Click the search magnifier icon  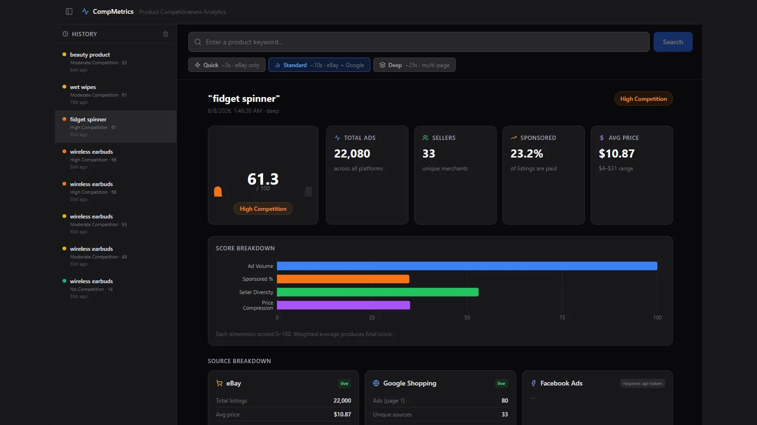point(198,42)
